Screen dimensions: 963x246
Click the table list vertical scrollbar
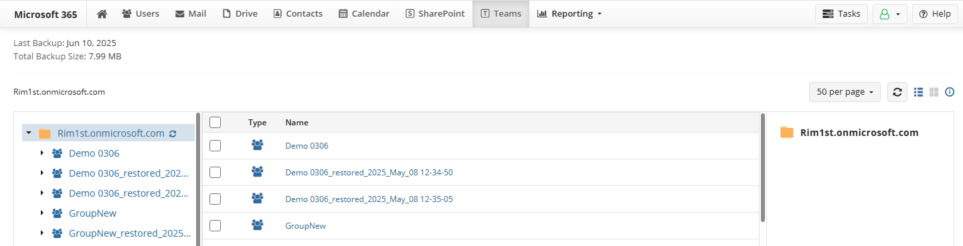tap(763, 168)
